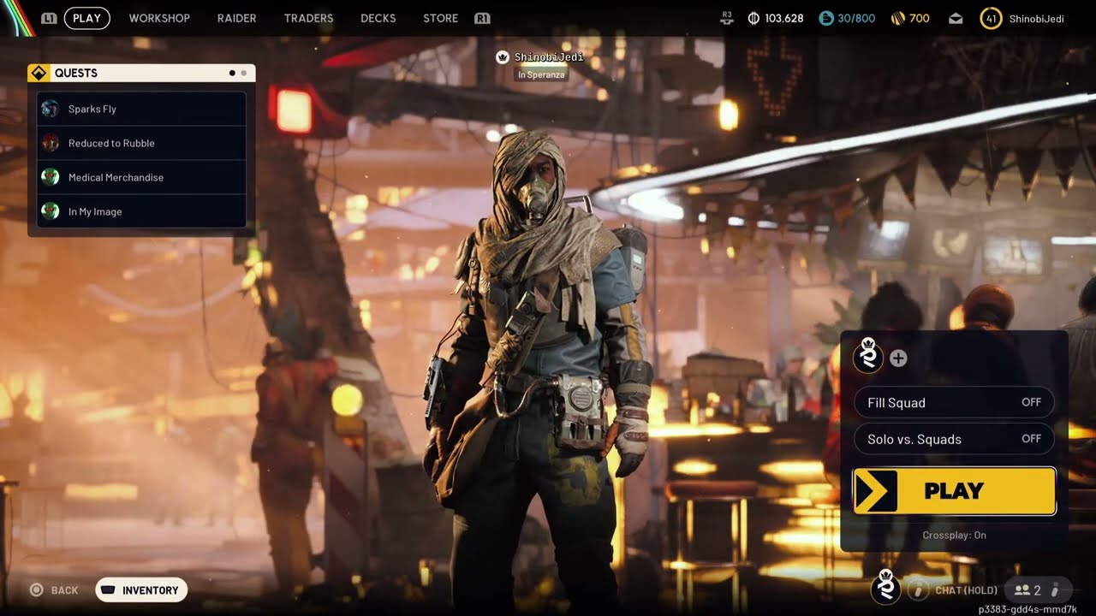Open the Sparks Fly quest

click(142, 109)
